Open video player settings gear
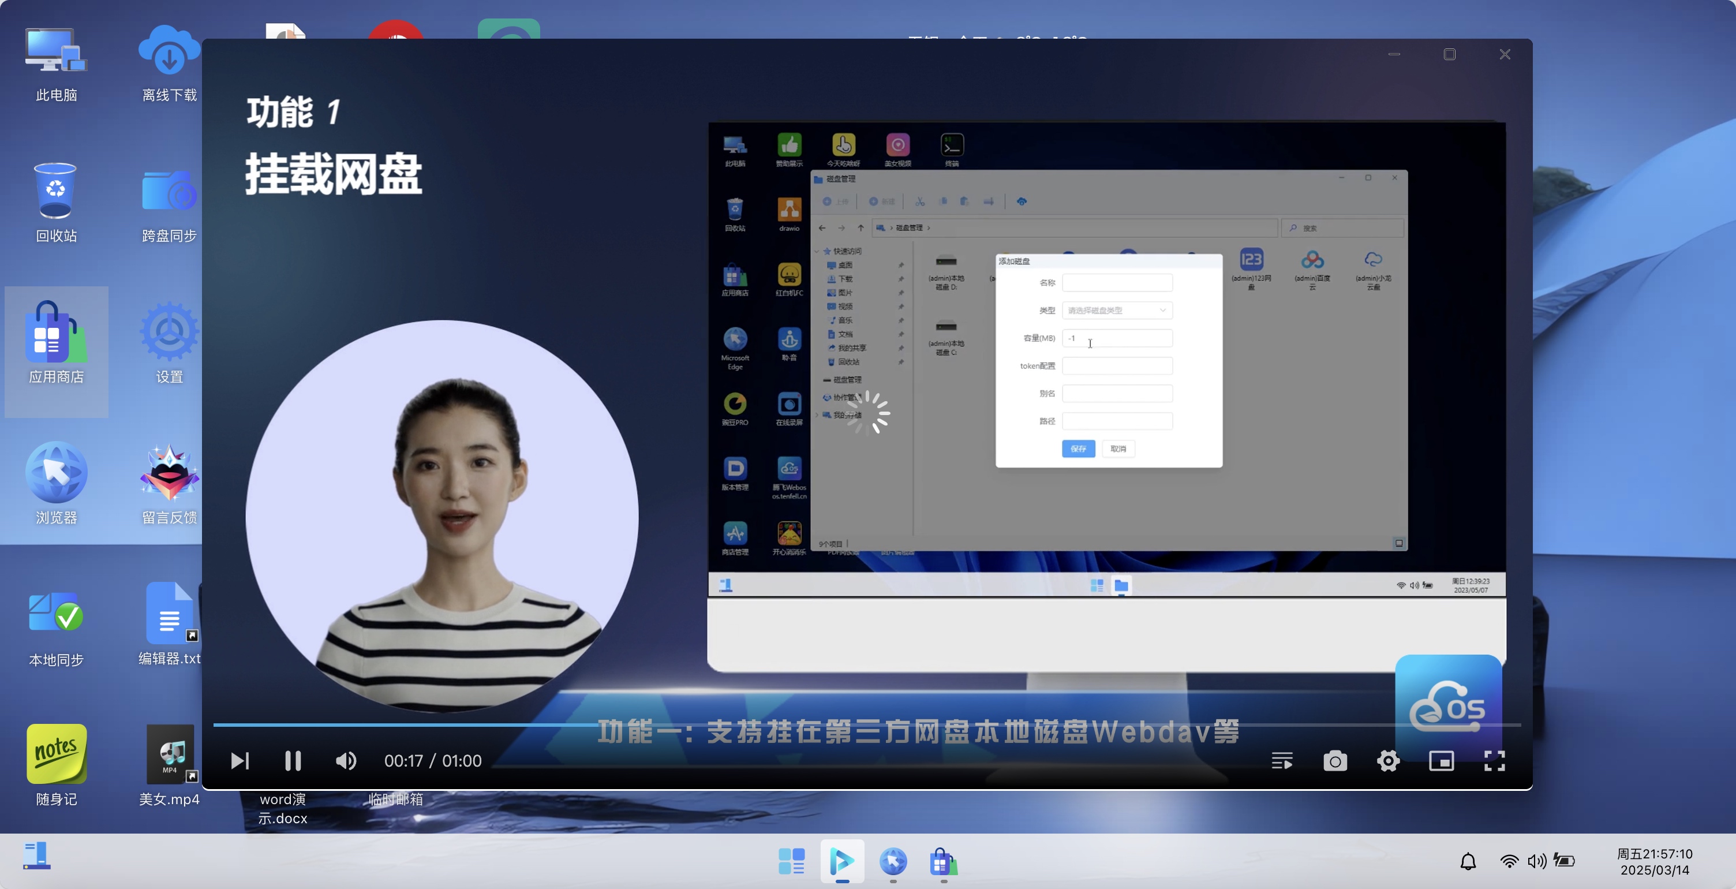The width and height of the screenshot is (1736, 889). pyautogui.click(x=1388, y=761)
